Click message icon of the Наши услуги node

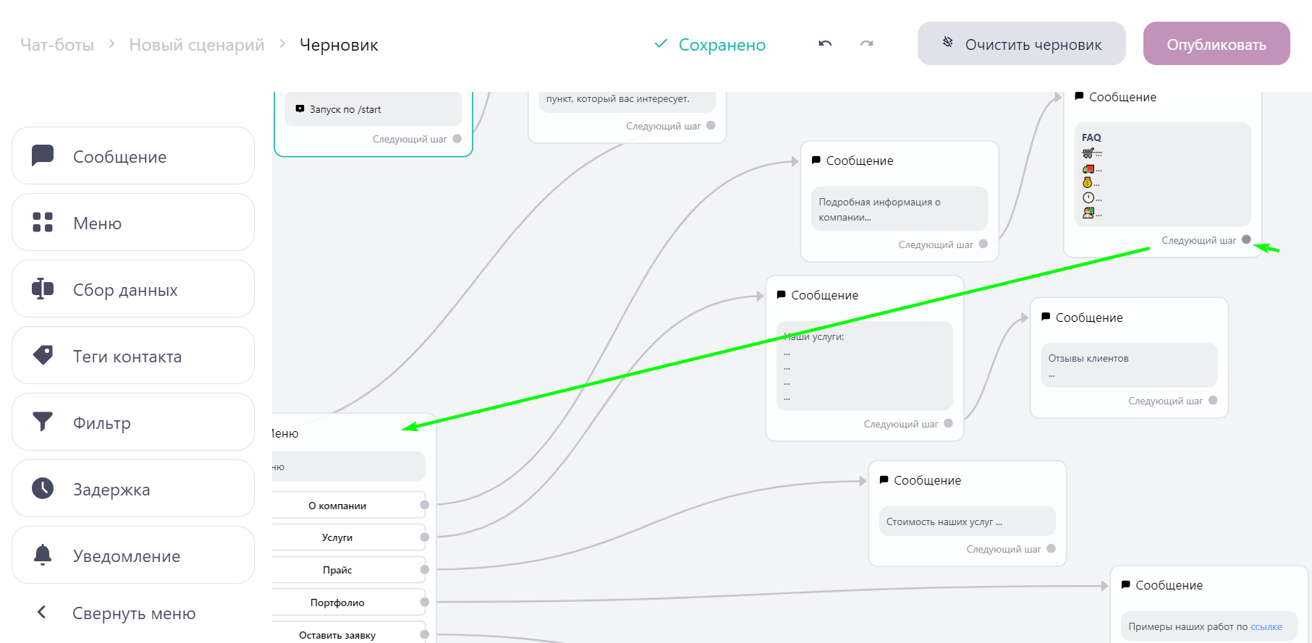(781, 294)
